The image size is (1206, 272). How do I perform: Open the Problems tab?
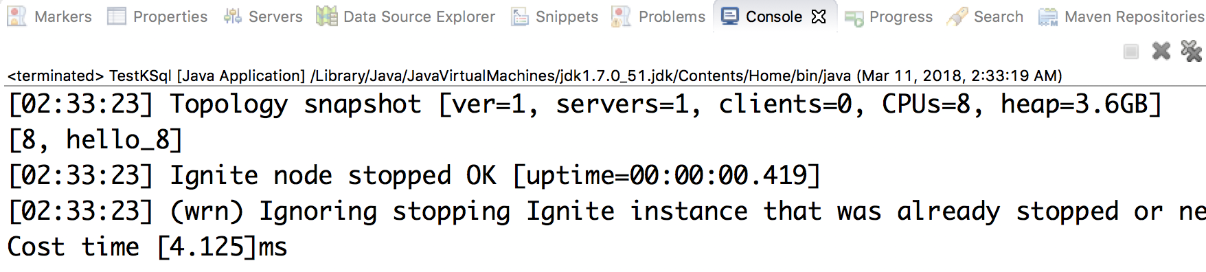pos(658,16)
